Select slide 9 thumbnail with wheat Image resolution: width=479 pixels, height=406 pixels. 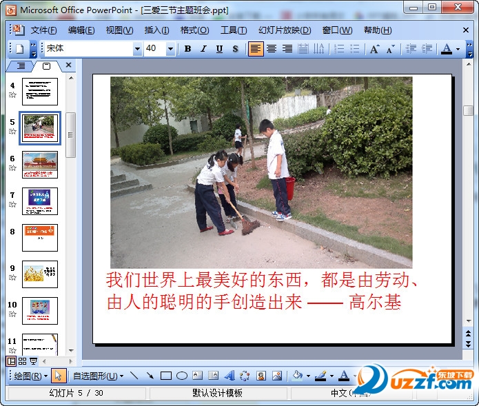(40, 274)
